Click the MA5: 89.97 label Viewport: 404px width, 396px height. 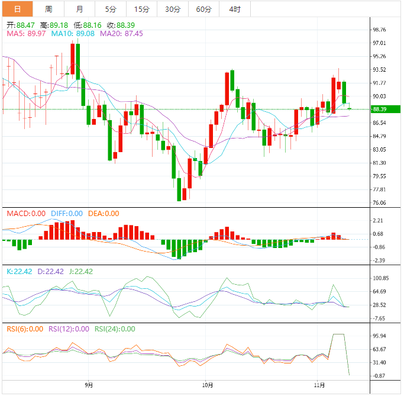click(x=26, y=34)
